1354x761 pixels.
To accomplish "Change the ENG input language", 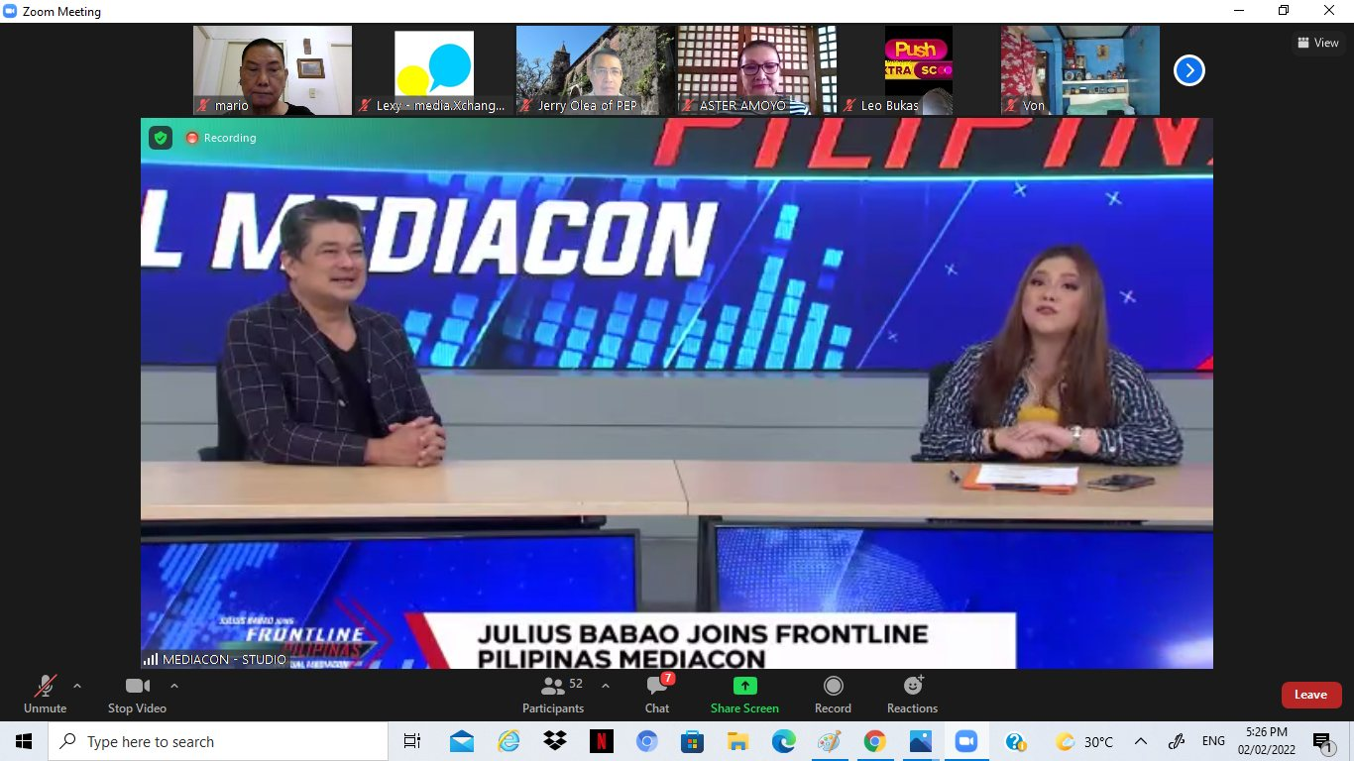I will [1213, 741].
